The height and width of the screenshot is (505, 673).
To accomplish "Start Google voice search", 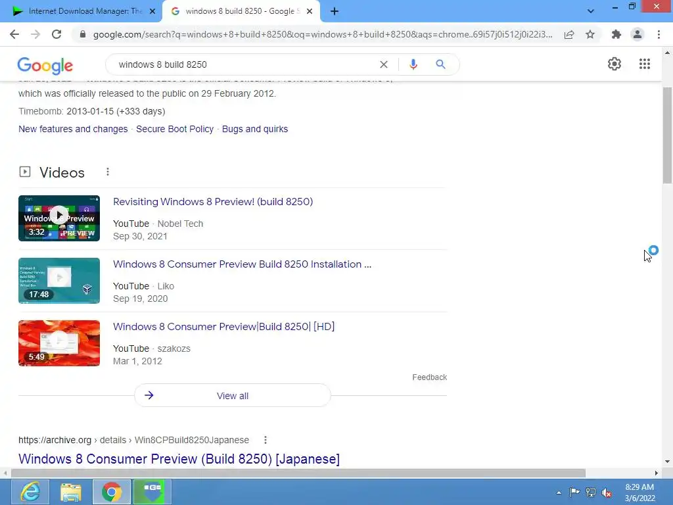I will click(413, 64).
